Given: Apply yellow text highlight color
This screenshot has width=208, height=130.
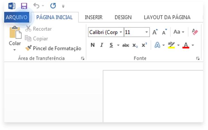Looking at the screenshot, I should [171, 45].
